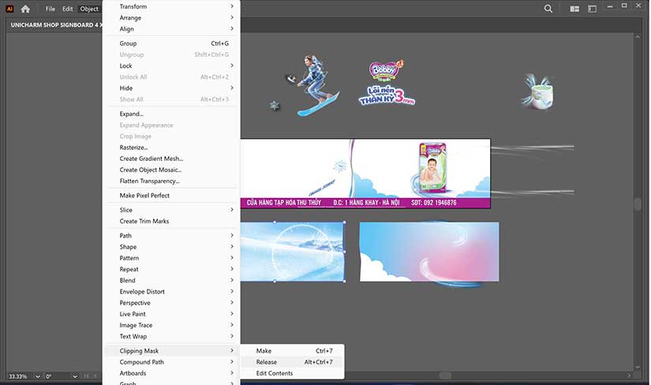Open the Live Paint submenu
This screenshot has width=651, height=385.
(x=171, y=314)
